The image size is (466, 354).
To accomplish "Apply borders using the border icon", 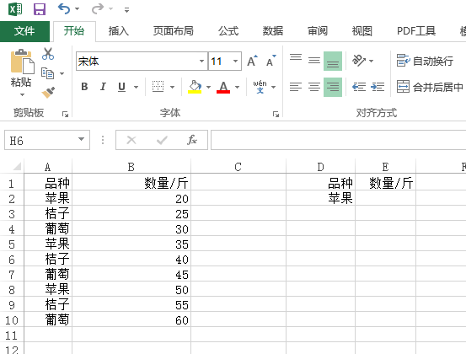I will pos(158,87).
